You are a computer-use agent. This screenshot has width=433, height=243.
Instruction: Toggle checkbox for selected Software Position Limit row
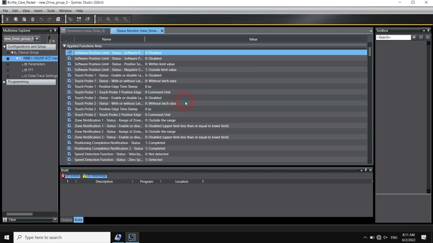[69, 53]
